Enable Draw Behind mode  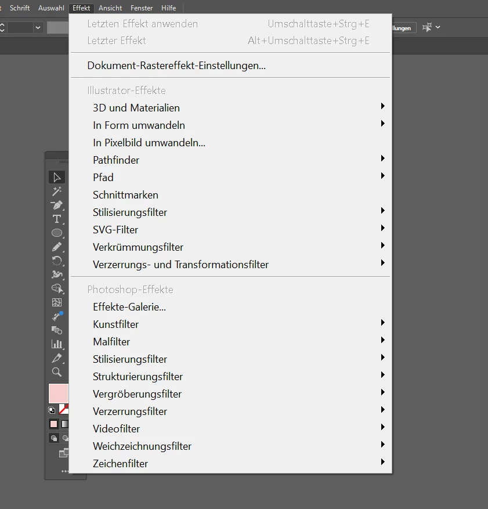[x=65, y=438]
